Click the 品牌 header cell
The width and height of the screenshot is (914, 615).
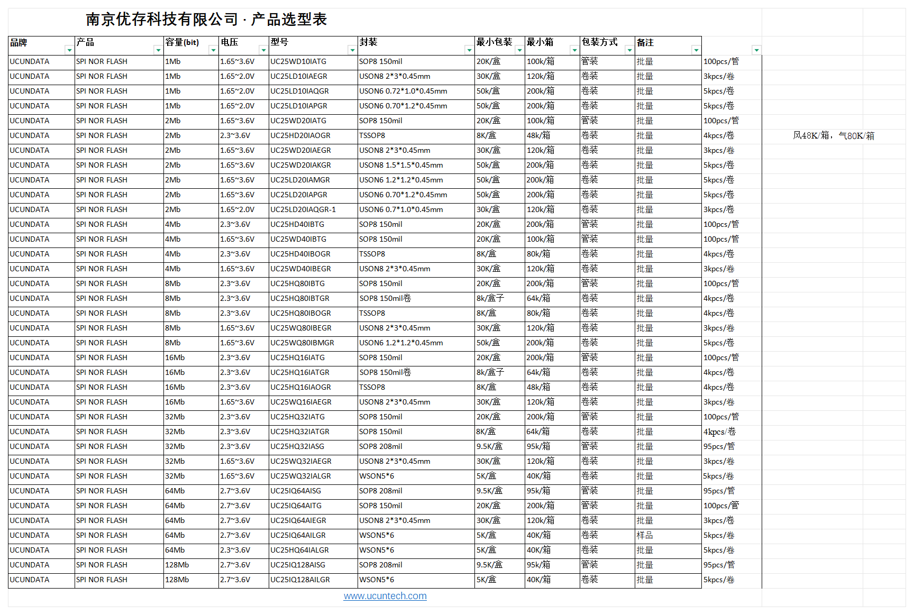click(41, 45)
